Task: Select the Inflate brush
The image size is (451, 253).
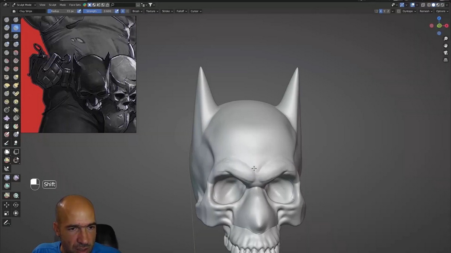Action: [7, 44]
